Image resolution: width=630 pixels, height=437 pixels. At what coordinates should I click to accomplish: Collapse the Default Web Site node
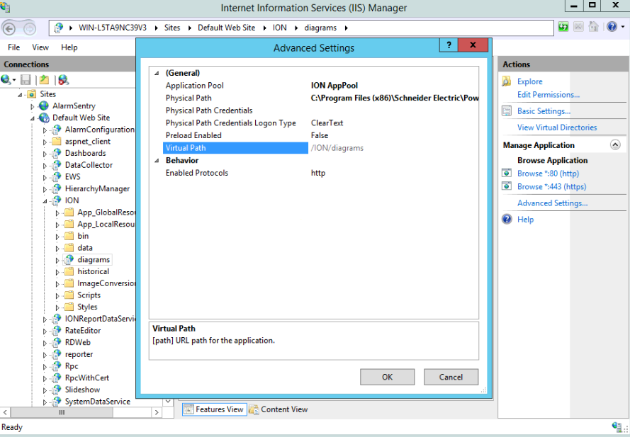[x=33, y=119]
